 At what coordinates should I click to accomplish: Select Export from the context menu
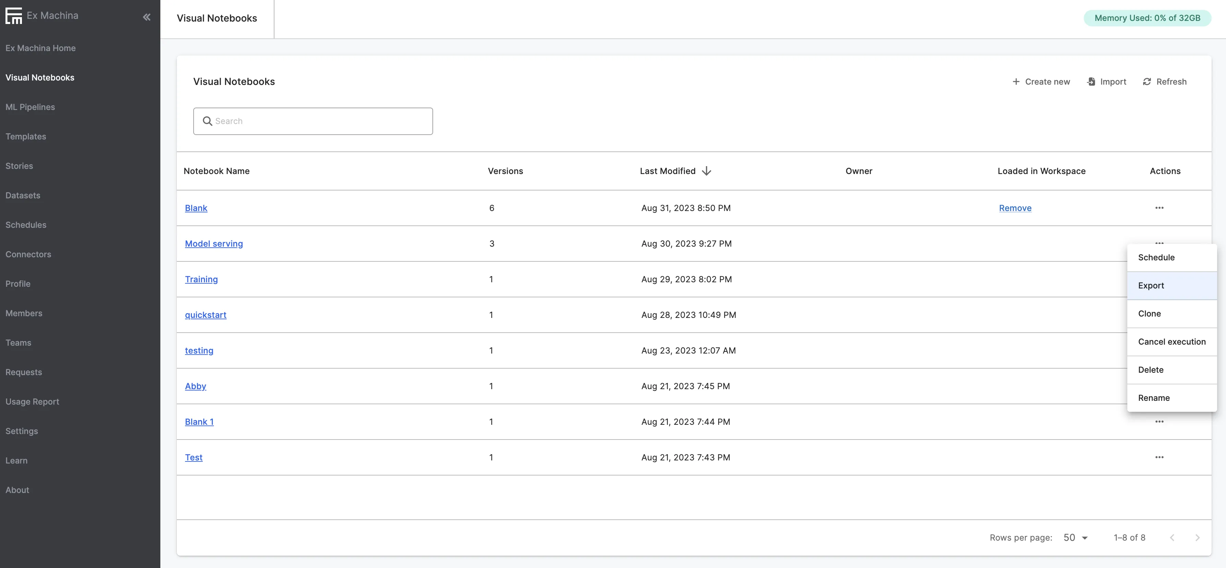tap(1151, 285)
